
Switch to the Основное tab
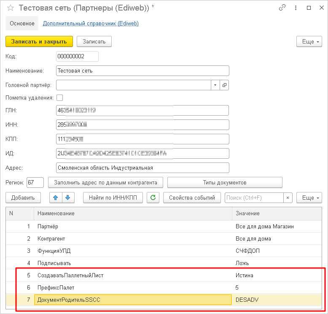pyautogui.click(x=22, y=24)
